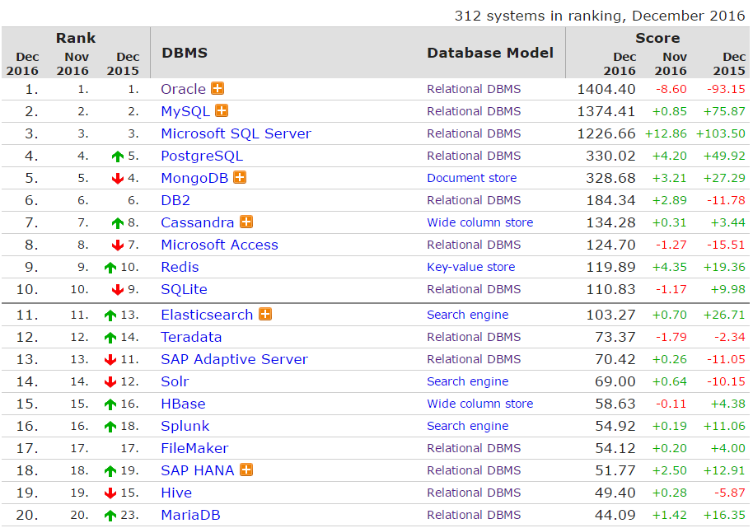This screenshot has width=753, height=528.
Task: Click the green up arrow in Teradata row
Action: click(110, 338)
